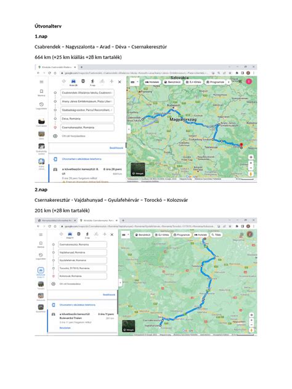Screen dimensions: 292x389
Task: Select car driving mode in Day 2 map
Action: 70,235
